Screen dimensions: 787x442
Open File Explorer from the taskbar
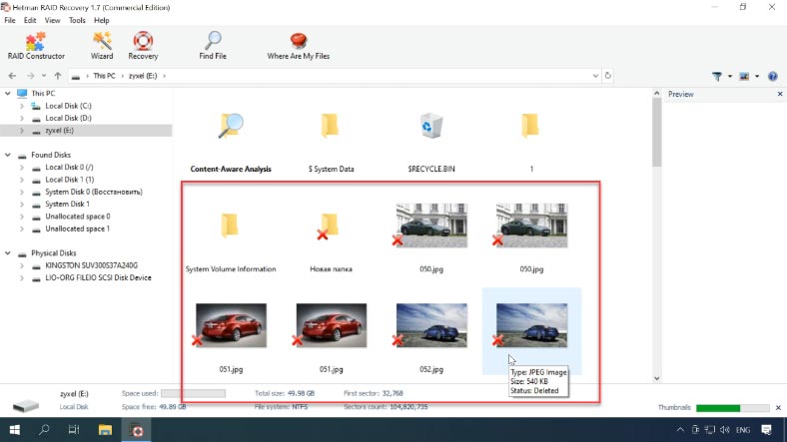105,429
